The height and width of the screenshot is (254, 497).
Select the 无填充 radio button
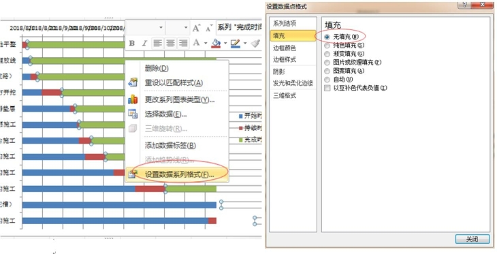327,37
